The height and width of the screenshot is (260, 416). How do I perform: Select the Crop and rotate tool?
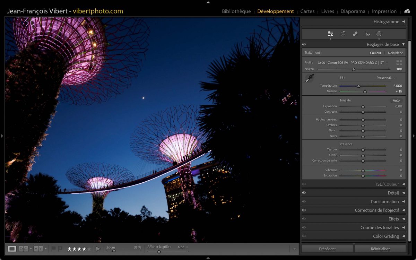343,34
